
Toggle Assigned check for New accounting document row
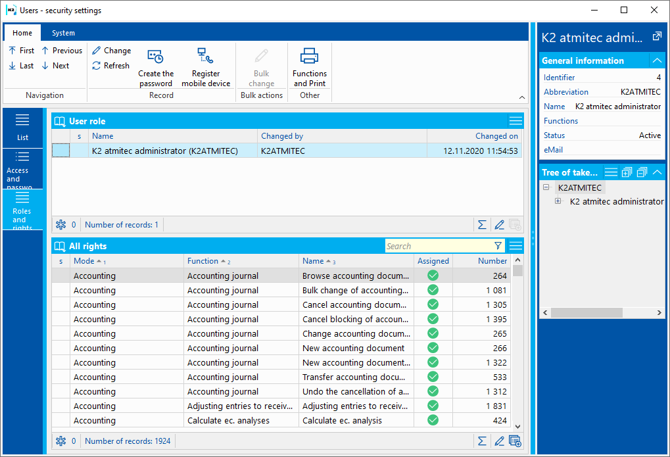pos(433,349)
